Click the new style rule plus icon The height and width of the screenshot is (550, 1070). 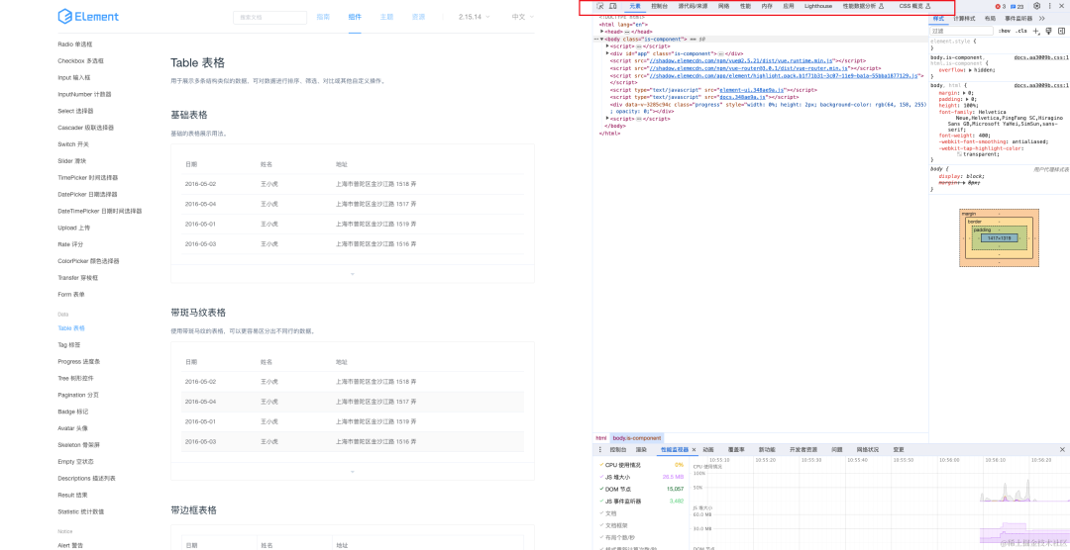click(1035, 31)
